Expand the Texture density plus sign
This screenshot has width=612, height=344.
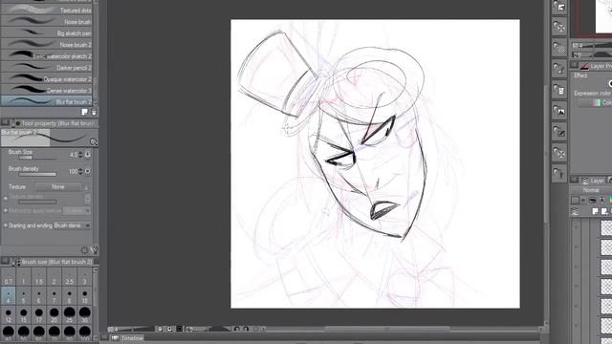click(5, 198)
